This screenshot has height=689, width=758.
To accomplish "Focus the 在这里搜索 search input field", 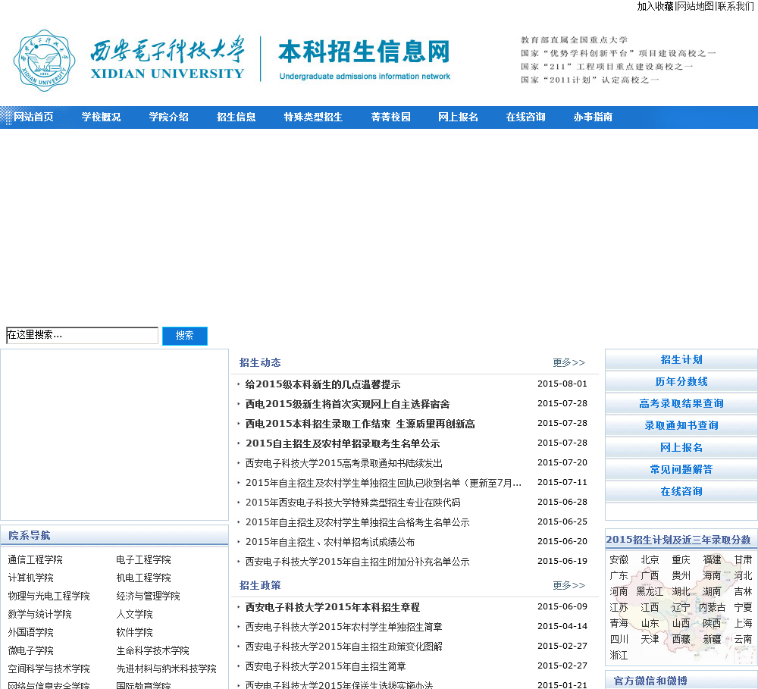I will (82, 336).
